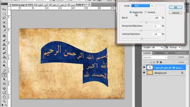Image resolution: width=190 pixels, height=107 pixels.
Task: Select the Crop tool
Action: tap(4, 26)
